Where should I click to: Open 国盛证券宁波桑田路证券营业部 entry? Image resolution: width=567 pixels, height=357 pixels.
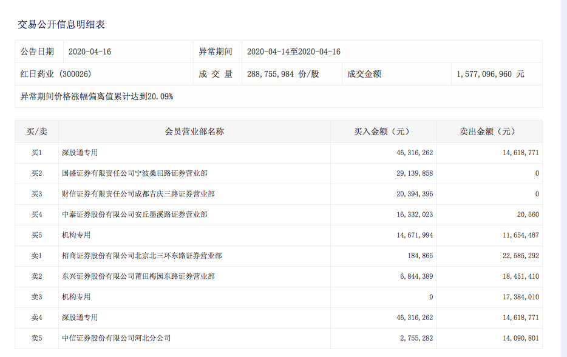[x=134, y=173]
